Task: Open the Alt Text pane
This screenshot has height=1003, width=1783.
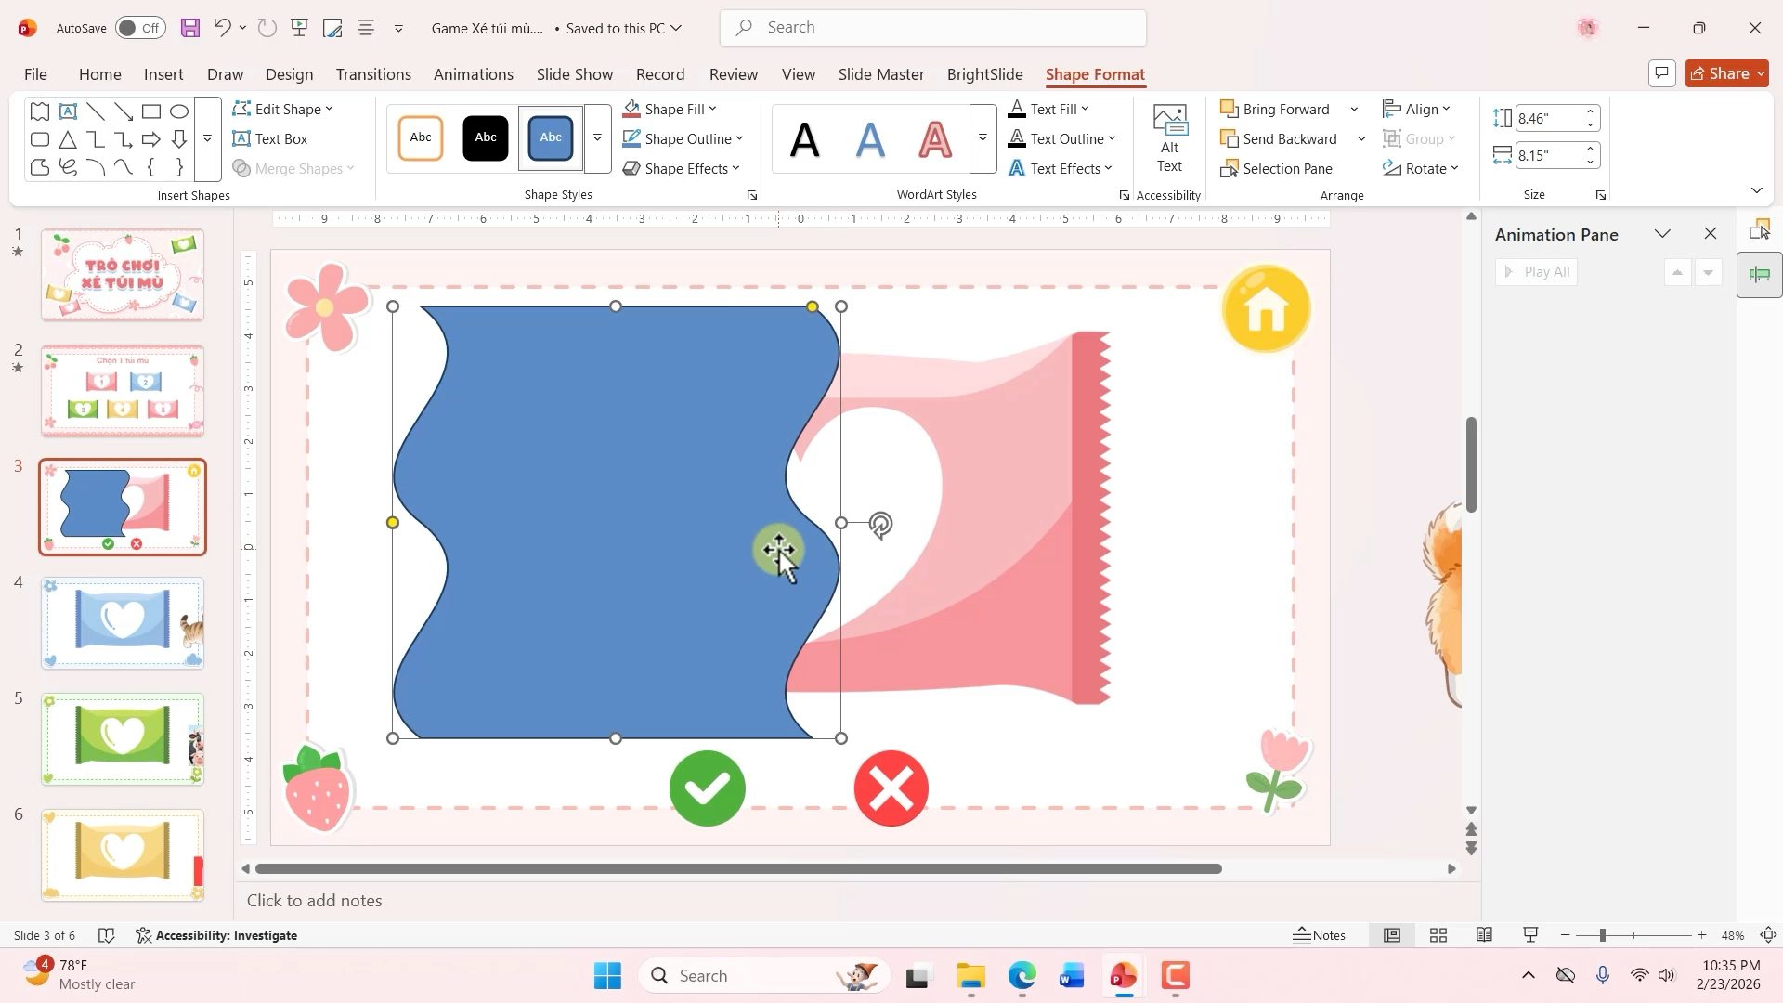Action: (x=1169, y=139)
